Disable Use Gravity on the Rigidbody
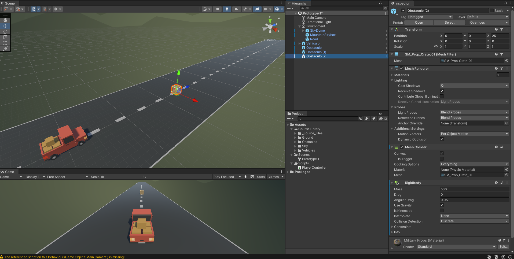This screenshot has height=259, width=514. (x=442, y=205)
